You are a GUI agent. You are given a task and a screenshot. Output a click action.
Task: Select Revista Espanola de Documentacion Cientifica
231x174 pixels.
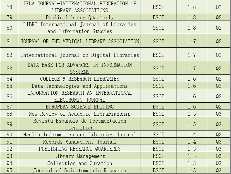click(80, 124)
